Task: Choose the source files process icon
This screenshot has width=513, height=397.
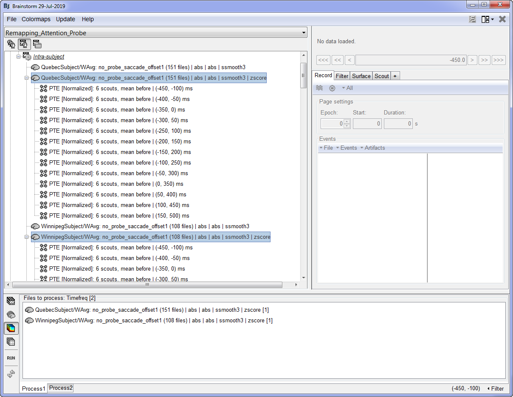Action: click(x=11, y=313)
